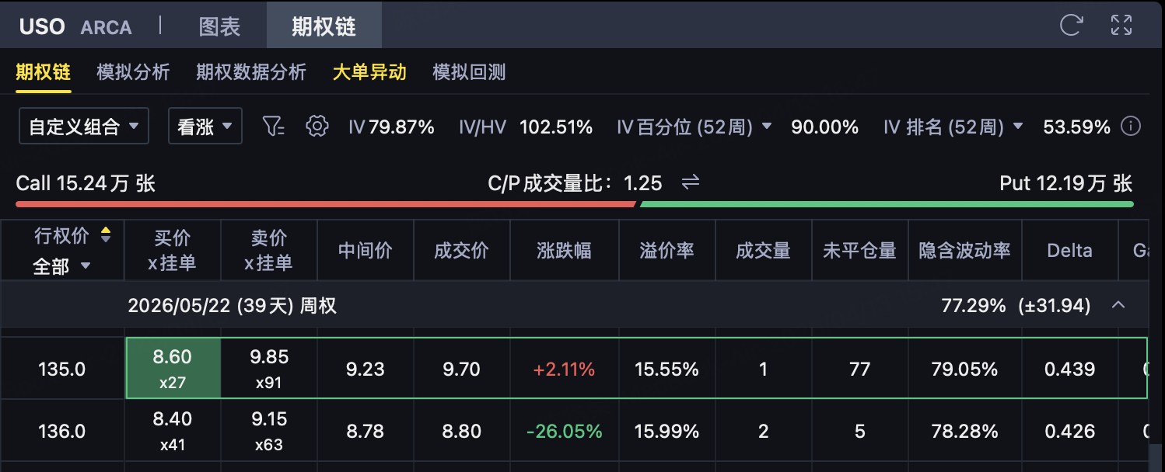Click the info icon beside 53.59%
The width and height of the screenshot is (1165, 472).
pyautogui.click(x=1130, y=127)
